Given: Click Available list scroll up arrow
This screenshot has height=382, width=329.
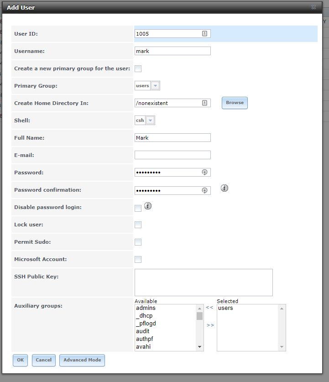Looking at the screenshot, I should tap(200, 309).
